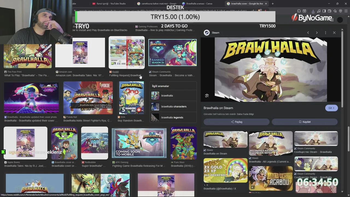Image resolution: width=350 pixels, height=197 pixels.
Task: Go to previous image in preview panel
Action: pos(308,33)
